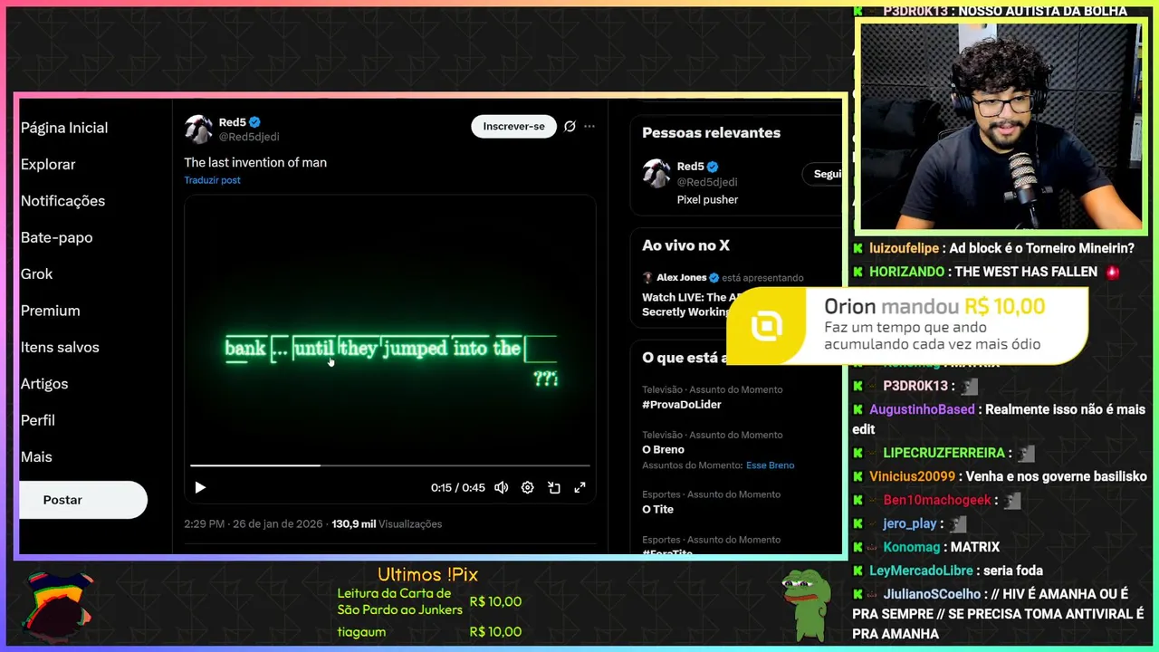The height and width of the screenshot is (652, 1159).
Task: Click Red5 verified badge on post header
Action: click(x=255, y=122)
